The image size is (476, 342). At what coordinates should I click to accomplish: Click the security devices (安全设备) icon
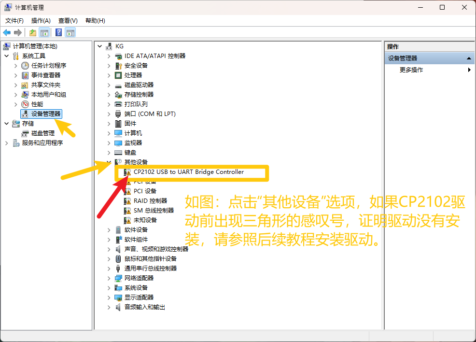coord(118,66)
